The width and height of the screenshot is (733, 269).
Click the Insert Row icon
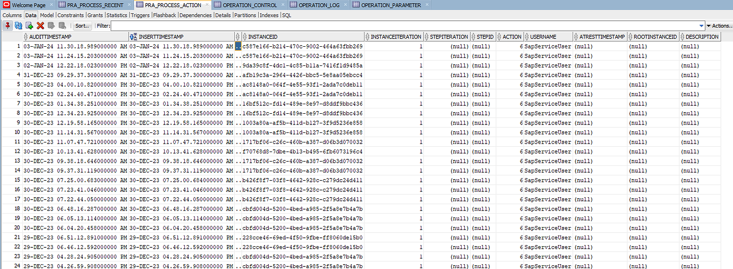29,26
